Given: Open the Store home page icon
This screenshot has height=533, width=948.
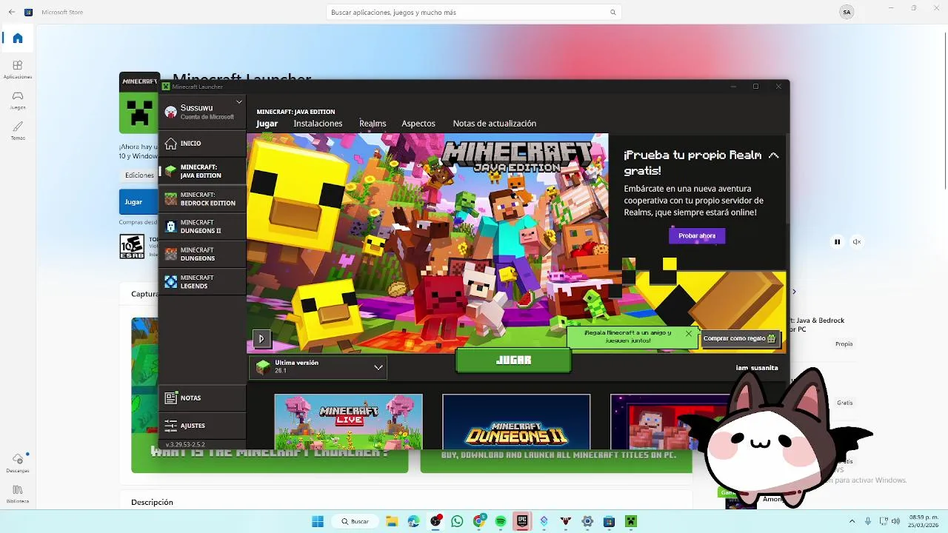Looking at the screenshot, I should point(18,38).
